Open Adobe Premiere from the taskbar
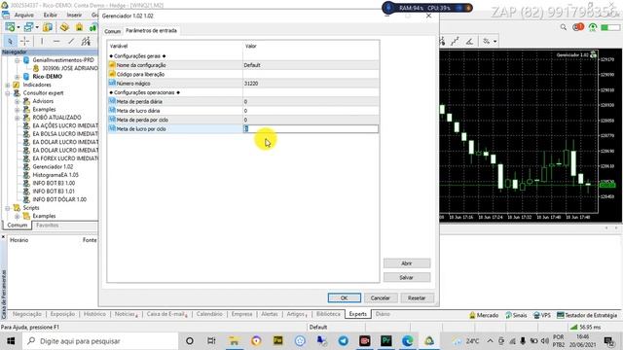This screenshot has height=350, width=623. click(386, 341)
